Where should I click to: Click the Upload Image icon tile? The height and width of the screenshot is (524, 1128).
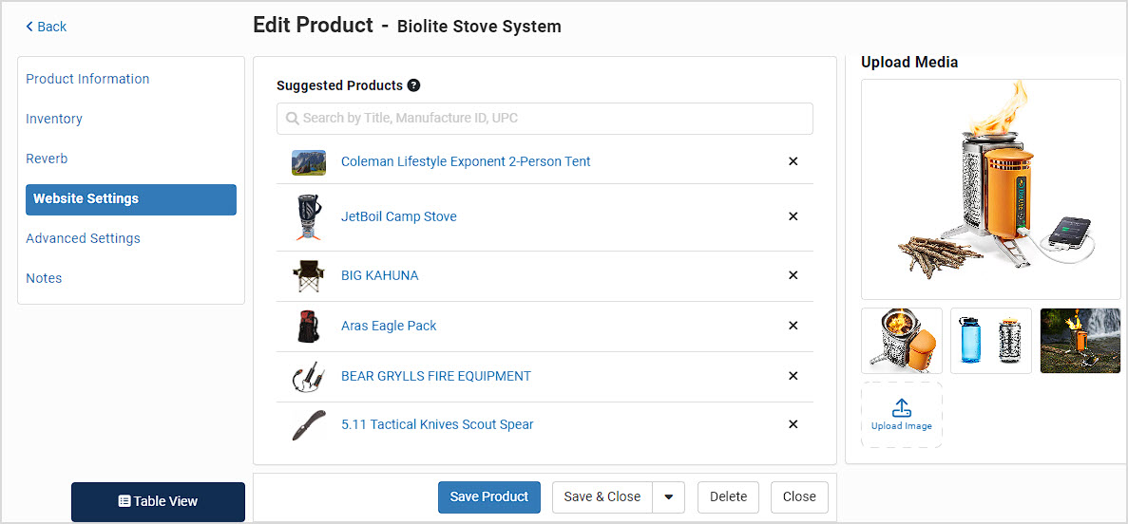(902, 415)
